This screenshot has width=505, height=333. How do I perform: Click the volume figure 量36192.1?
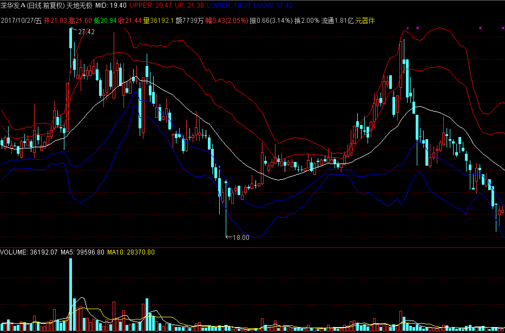[158, 21]
